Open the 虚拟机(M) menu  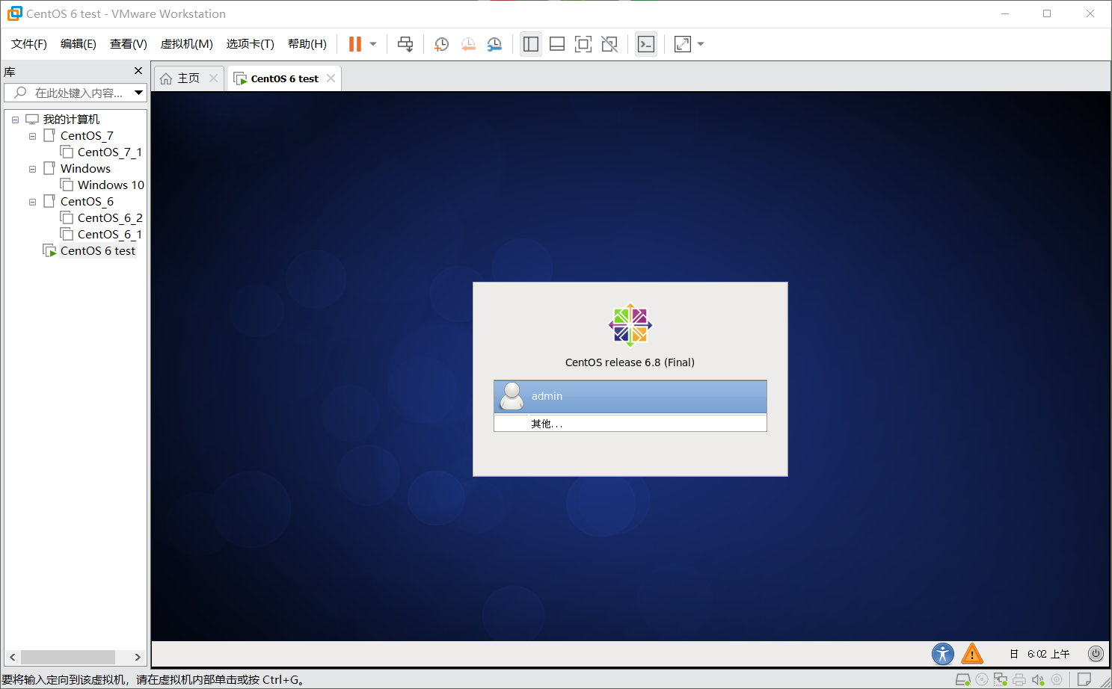tap(187, 44)
